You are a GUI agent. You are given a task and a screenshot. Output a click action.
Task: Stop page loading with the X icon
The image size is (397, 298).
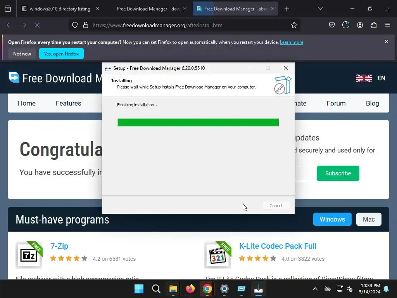[37, 25]
